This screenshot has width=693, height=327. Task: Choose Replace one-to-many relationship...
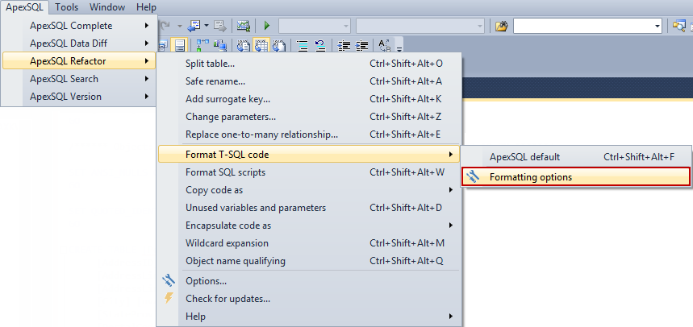click(x=308, y=135)
